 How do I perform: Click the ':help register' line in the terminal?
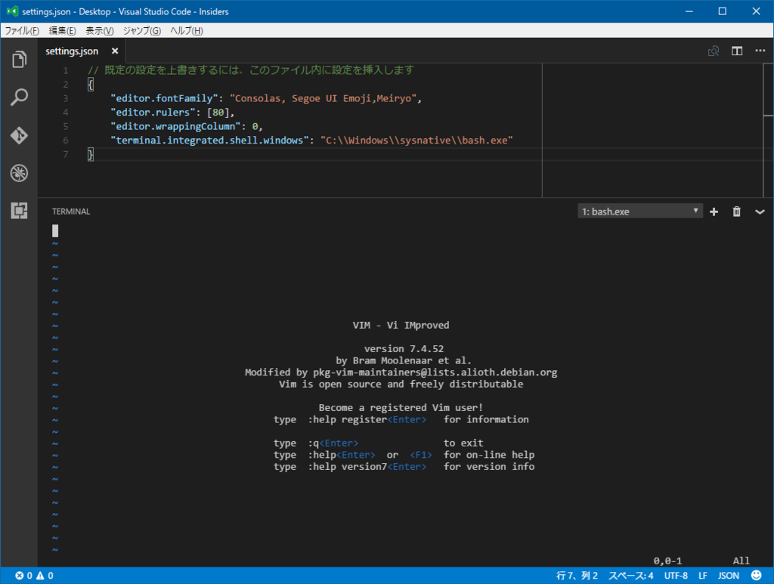[401, 419]
